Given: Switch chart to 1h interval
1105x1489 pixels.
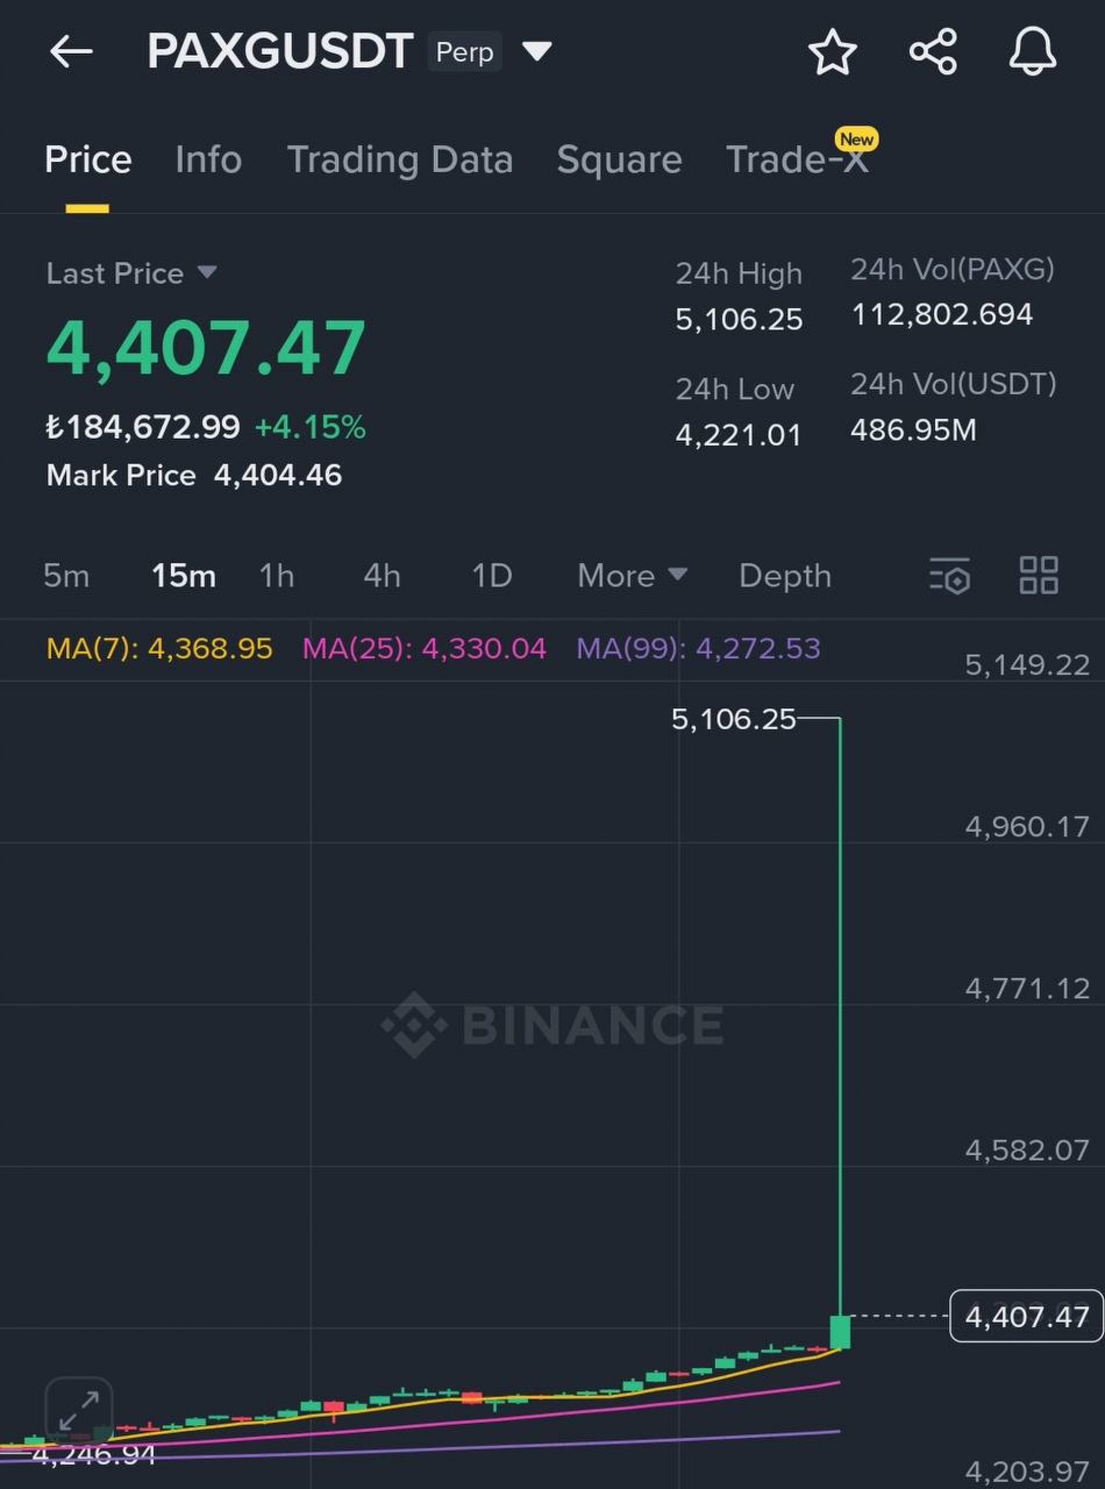Looking at the screenshot, I should pyautogui.click(x=276, y=576).
